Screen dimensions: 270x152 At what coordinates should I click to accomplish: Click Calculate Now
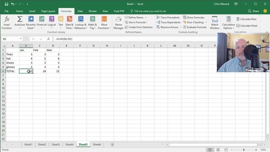pyautogui.click(x=246, y=19)
